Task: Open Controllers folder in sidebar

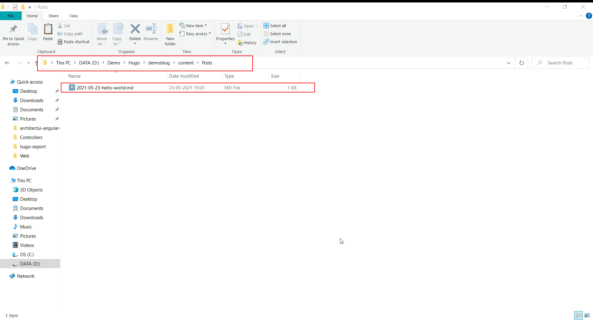Action: 31,137
